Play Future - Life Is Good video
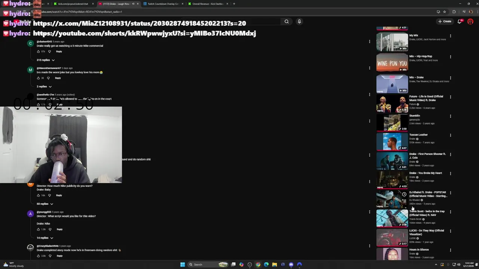Image resolution: width=479 pixels, height=269 pixels. (392, 104)
